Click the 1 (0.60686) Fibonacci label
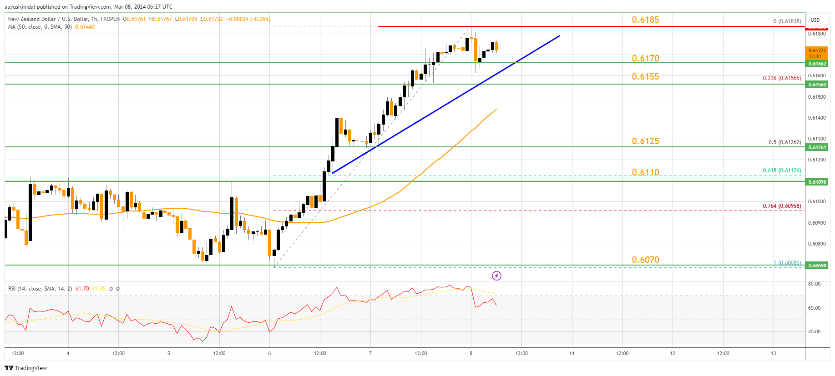 point(787,263)
